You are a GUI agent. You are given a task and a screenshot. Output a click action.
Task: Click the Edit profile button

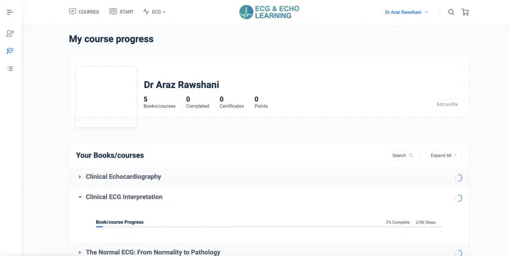point(447,104)
